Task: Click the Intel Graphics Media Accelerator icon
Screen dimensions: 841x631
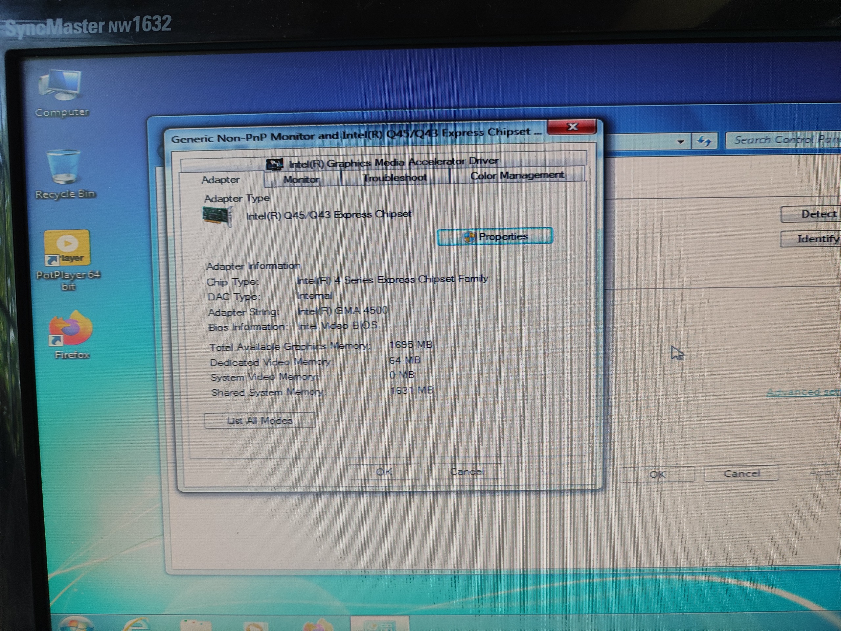Action: click(x=275, y=164)
